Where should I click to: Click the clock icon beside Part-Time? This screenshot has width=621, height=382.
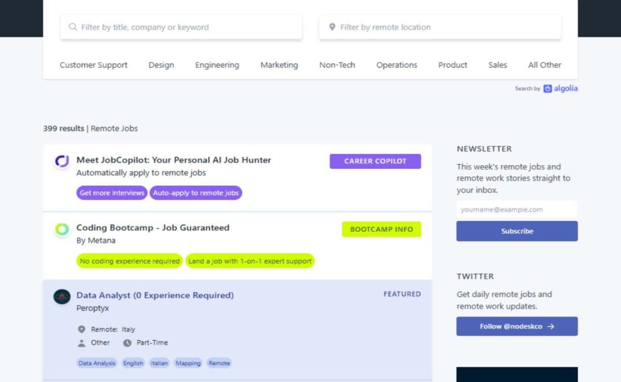tap(127, 343)
